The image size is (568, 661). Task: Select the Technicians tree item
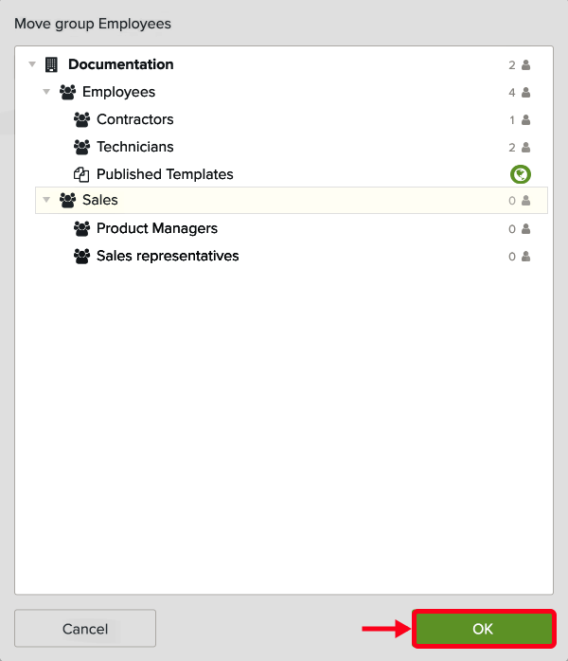click(x=135, y=147)
